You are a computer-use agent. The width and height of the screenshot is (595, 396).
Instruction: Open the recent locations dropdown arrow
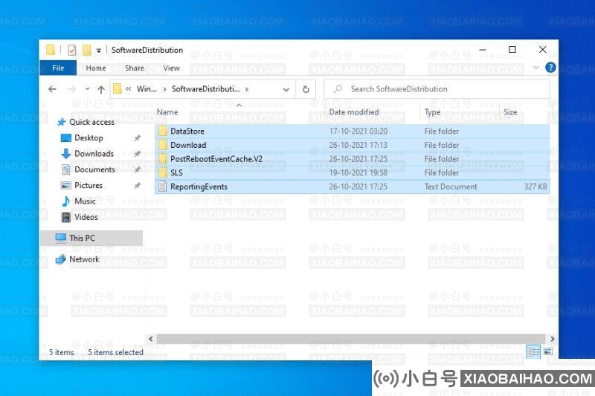click(87, 89)
